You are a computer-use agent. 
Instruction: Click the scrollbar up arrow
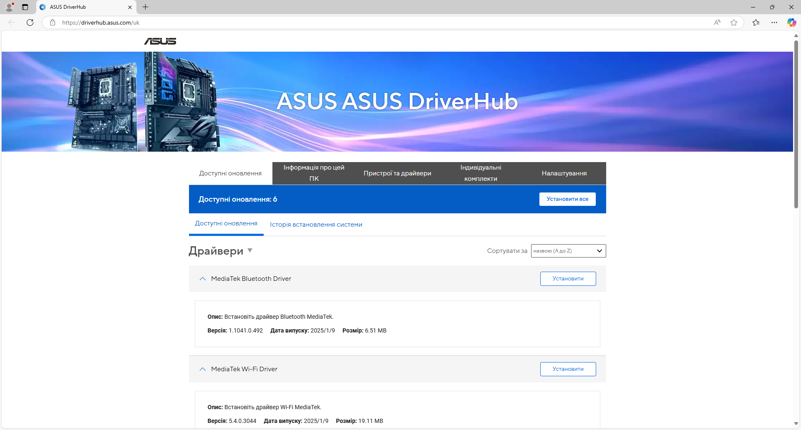[796, 36]
